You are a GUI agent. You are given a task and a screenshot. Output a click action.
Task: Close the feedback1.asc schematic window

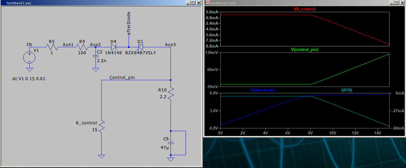click(198, 3)
